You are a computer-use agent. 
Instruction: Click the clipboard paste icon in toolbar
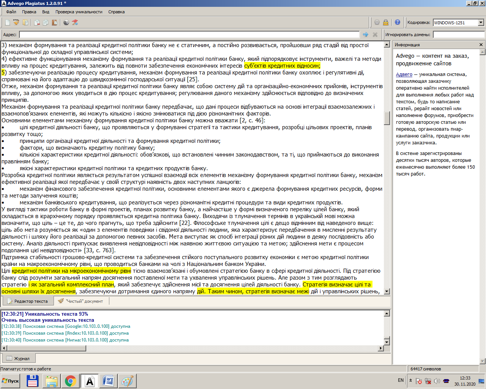(54, 22)
